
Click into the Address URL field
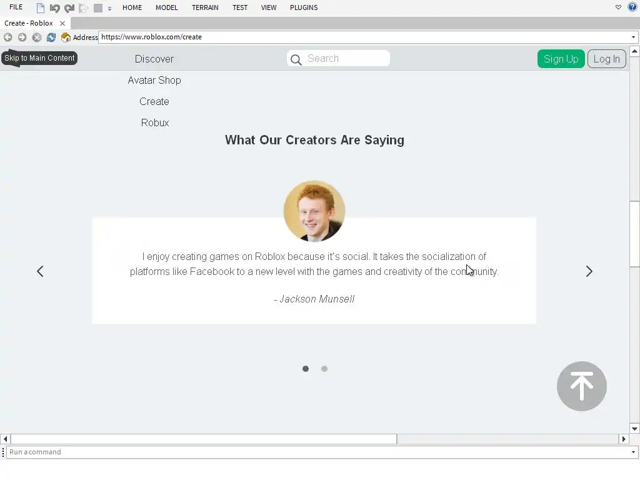[363, 37]
